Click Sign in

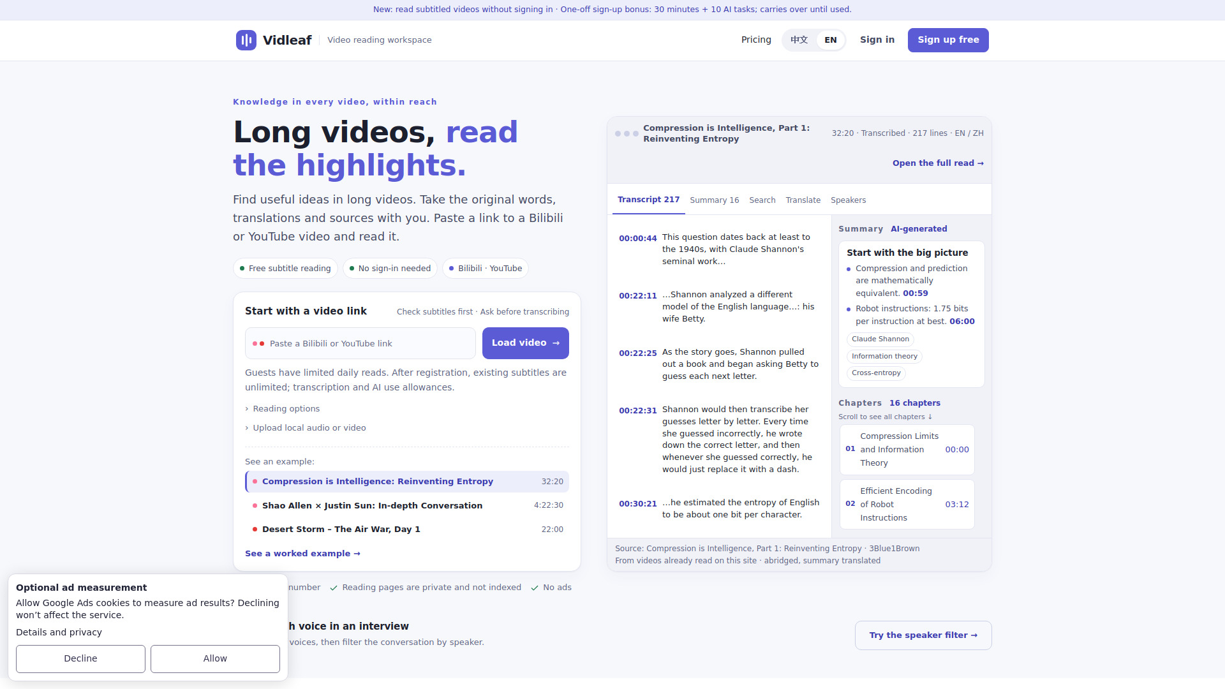(877, 40)
